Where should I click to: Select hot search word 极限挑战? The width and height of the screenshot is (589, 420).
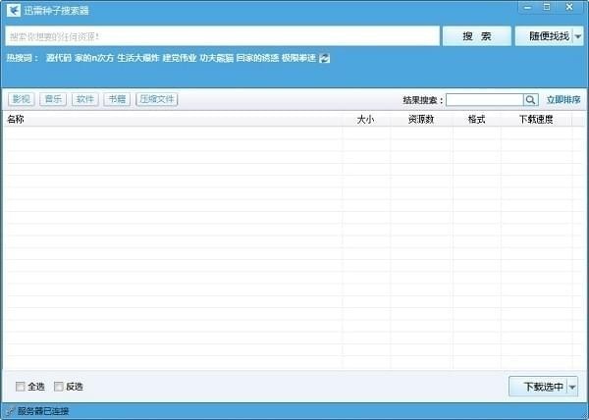(298, 58)
